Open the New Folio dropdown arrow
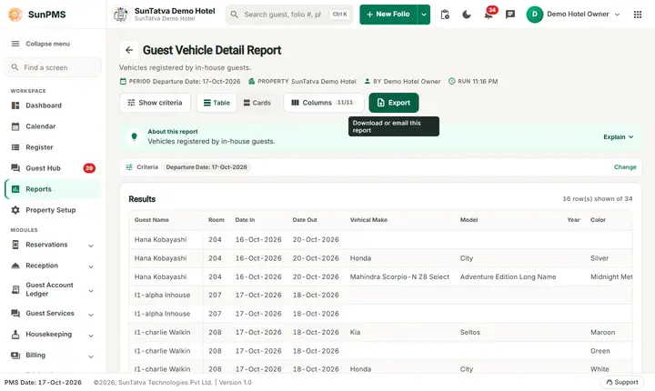Viewport: 655px width, 391px height. [424, 15]
